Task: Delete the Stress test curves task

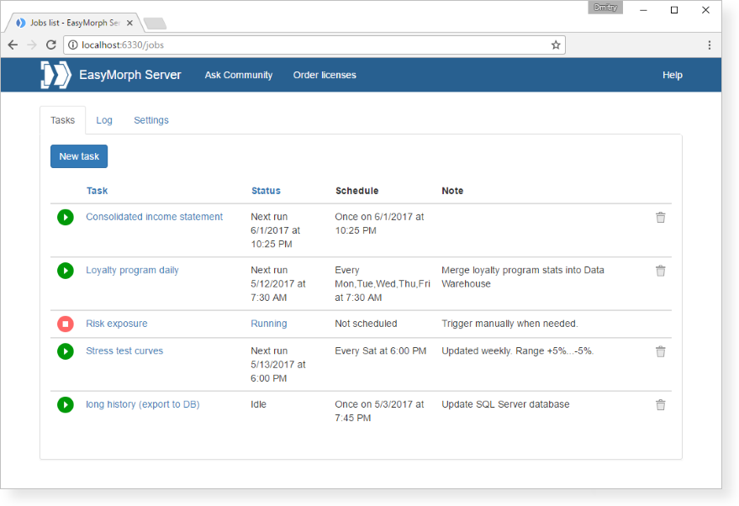Action: [x=660, y=351]
